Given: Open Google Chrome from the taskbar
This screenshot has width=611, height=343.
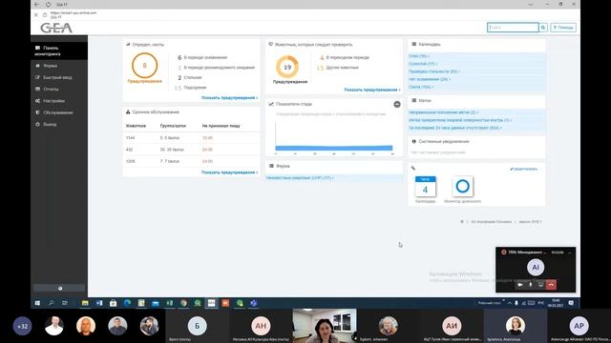Looking at the screenshot, I should [183, 303].
